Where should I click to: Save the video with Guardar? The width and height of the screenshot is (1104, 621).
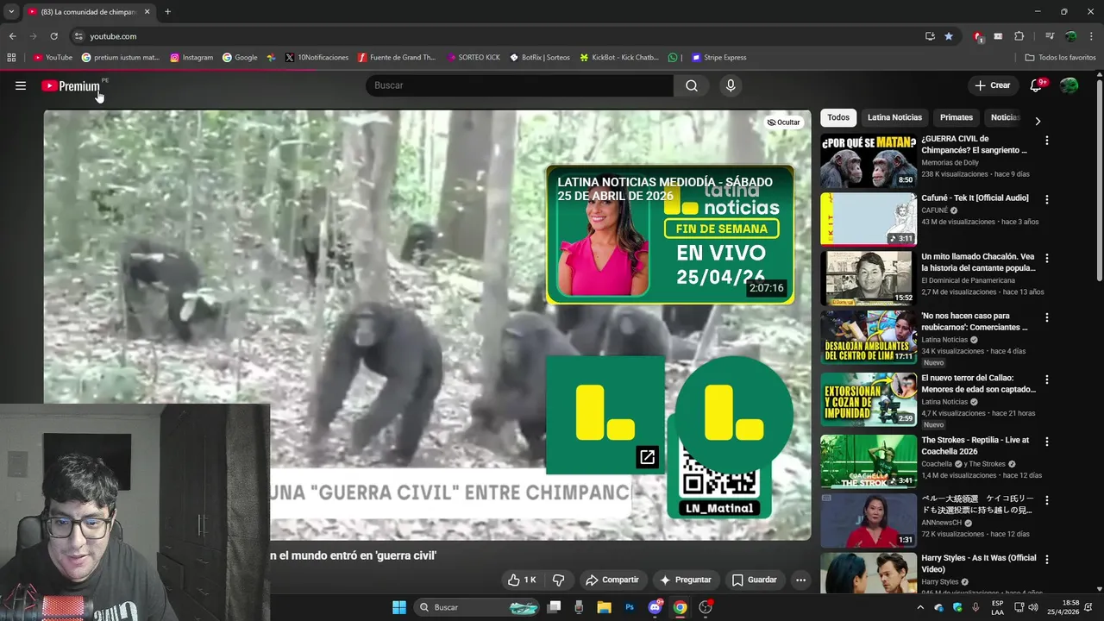pyautogui.click(x=754, y=580)
